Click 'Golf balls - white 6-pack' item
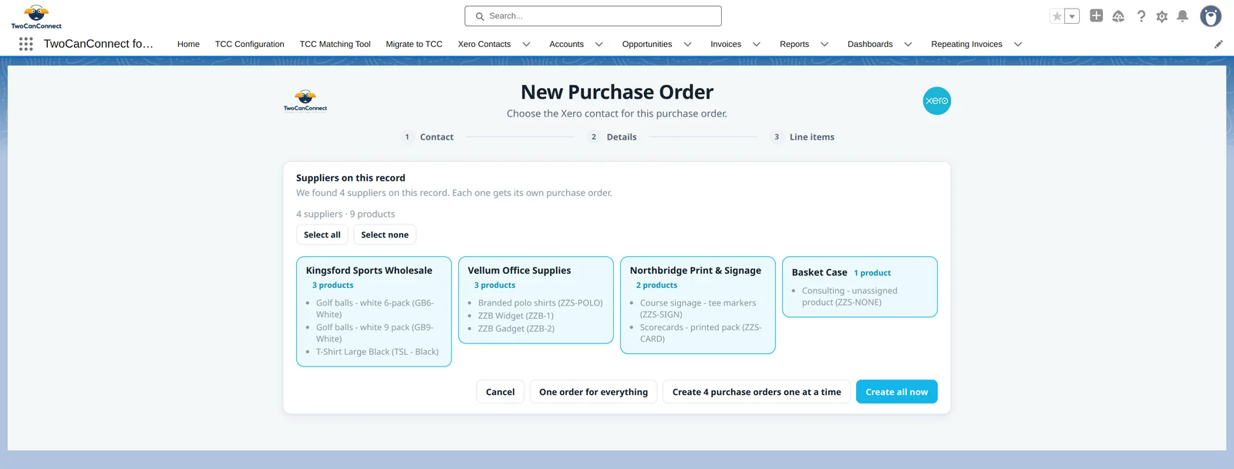 click(375, 309)
